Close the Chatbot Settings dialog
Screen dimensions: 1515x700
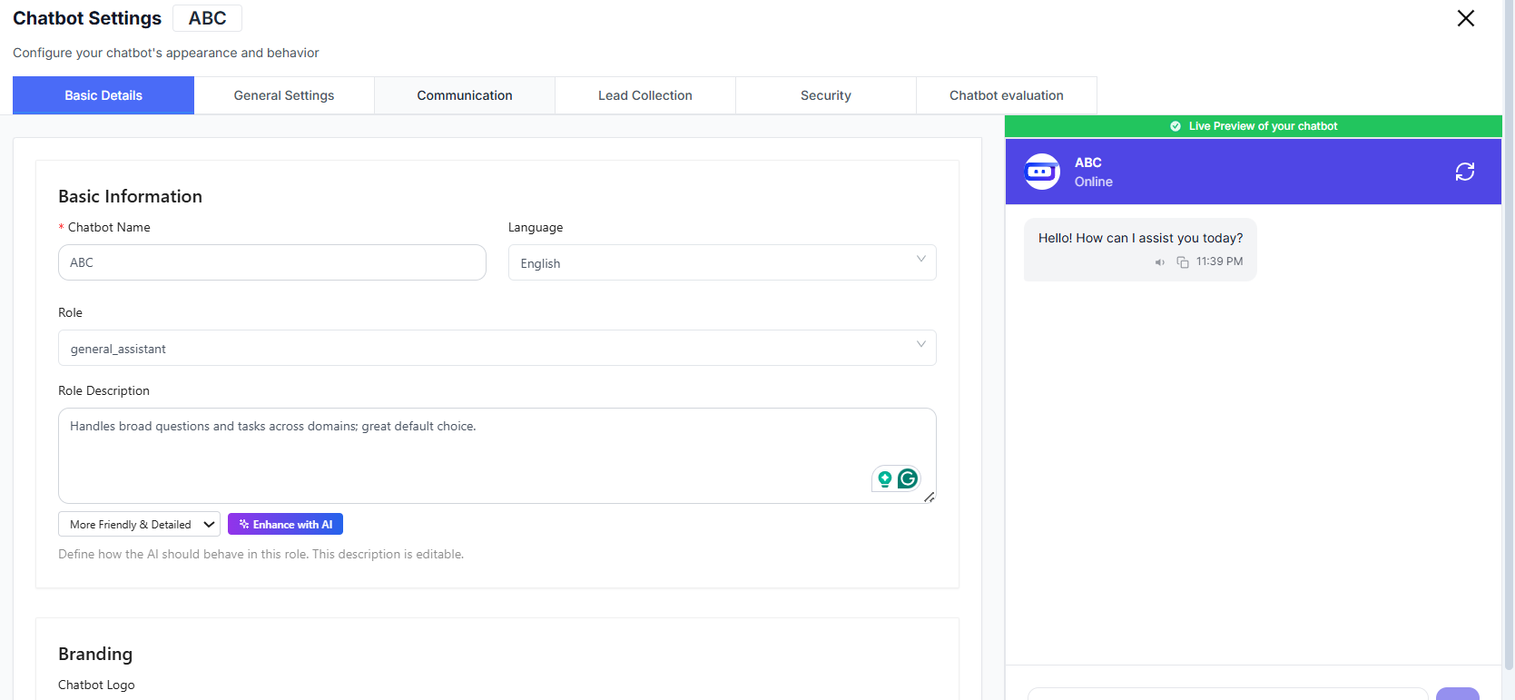tap(1465, 18)
